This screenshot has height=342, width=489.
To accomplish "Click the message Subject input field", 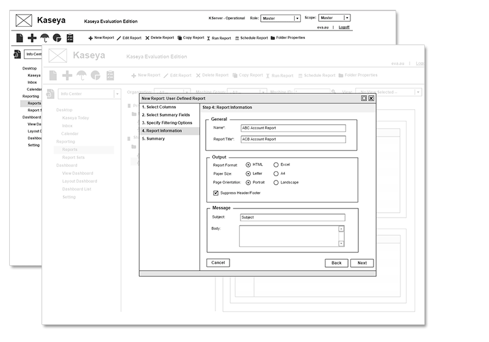I will 292,218.
